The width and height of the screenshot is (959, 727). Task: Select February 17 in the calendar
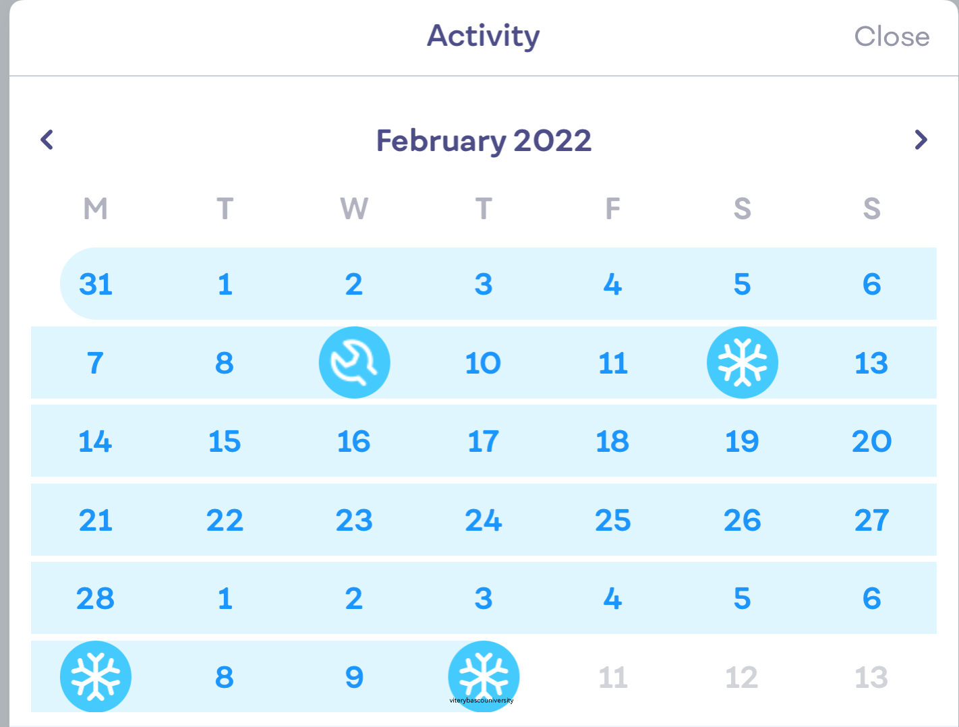point(483,442)
